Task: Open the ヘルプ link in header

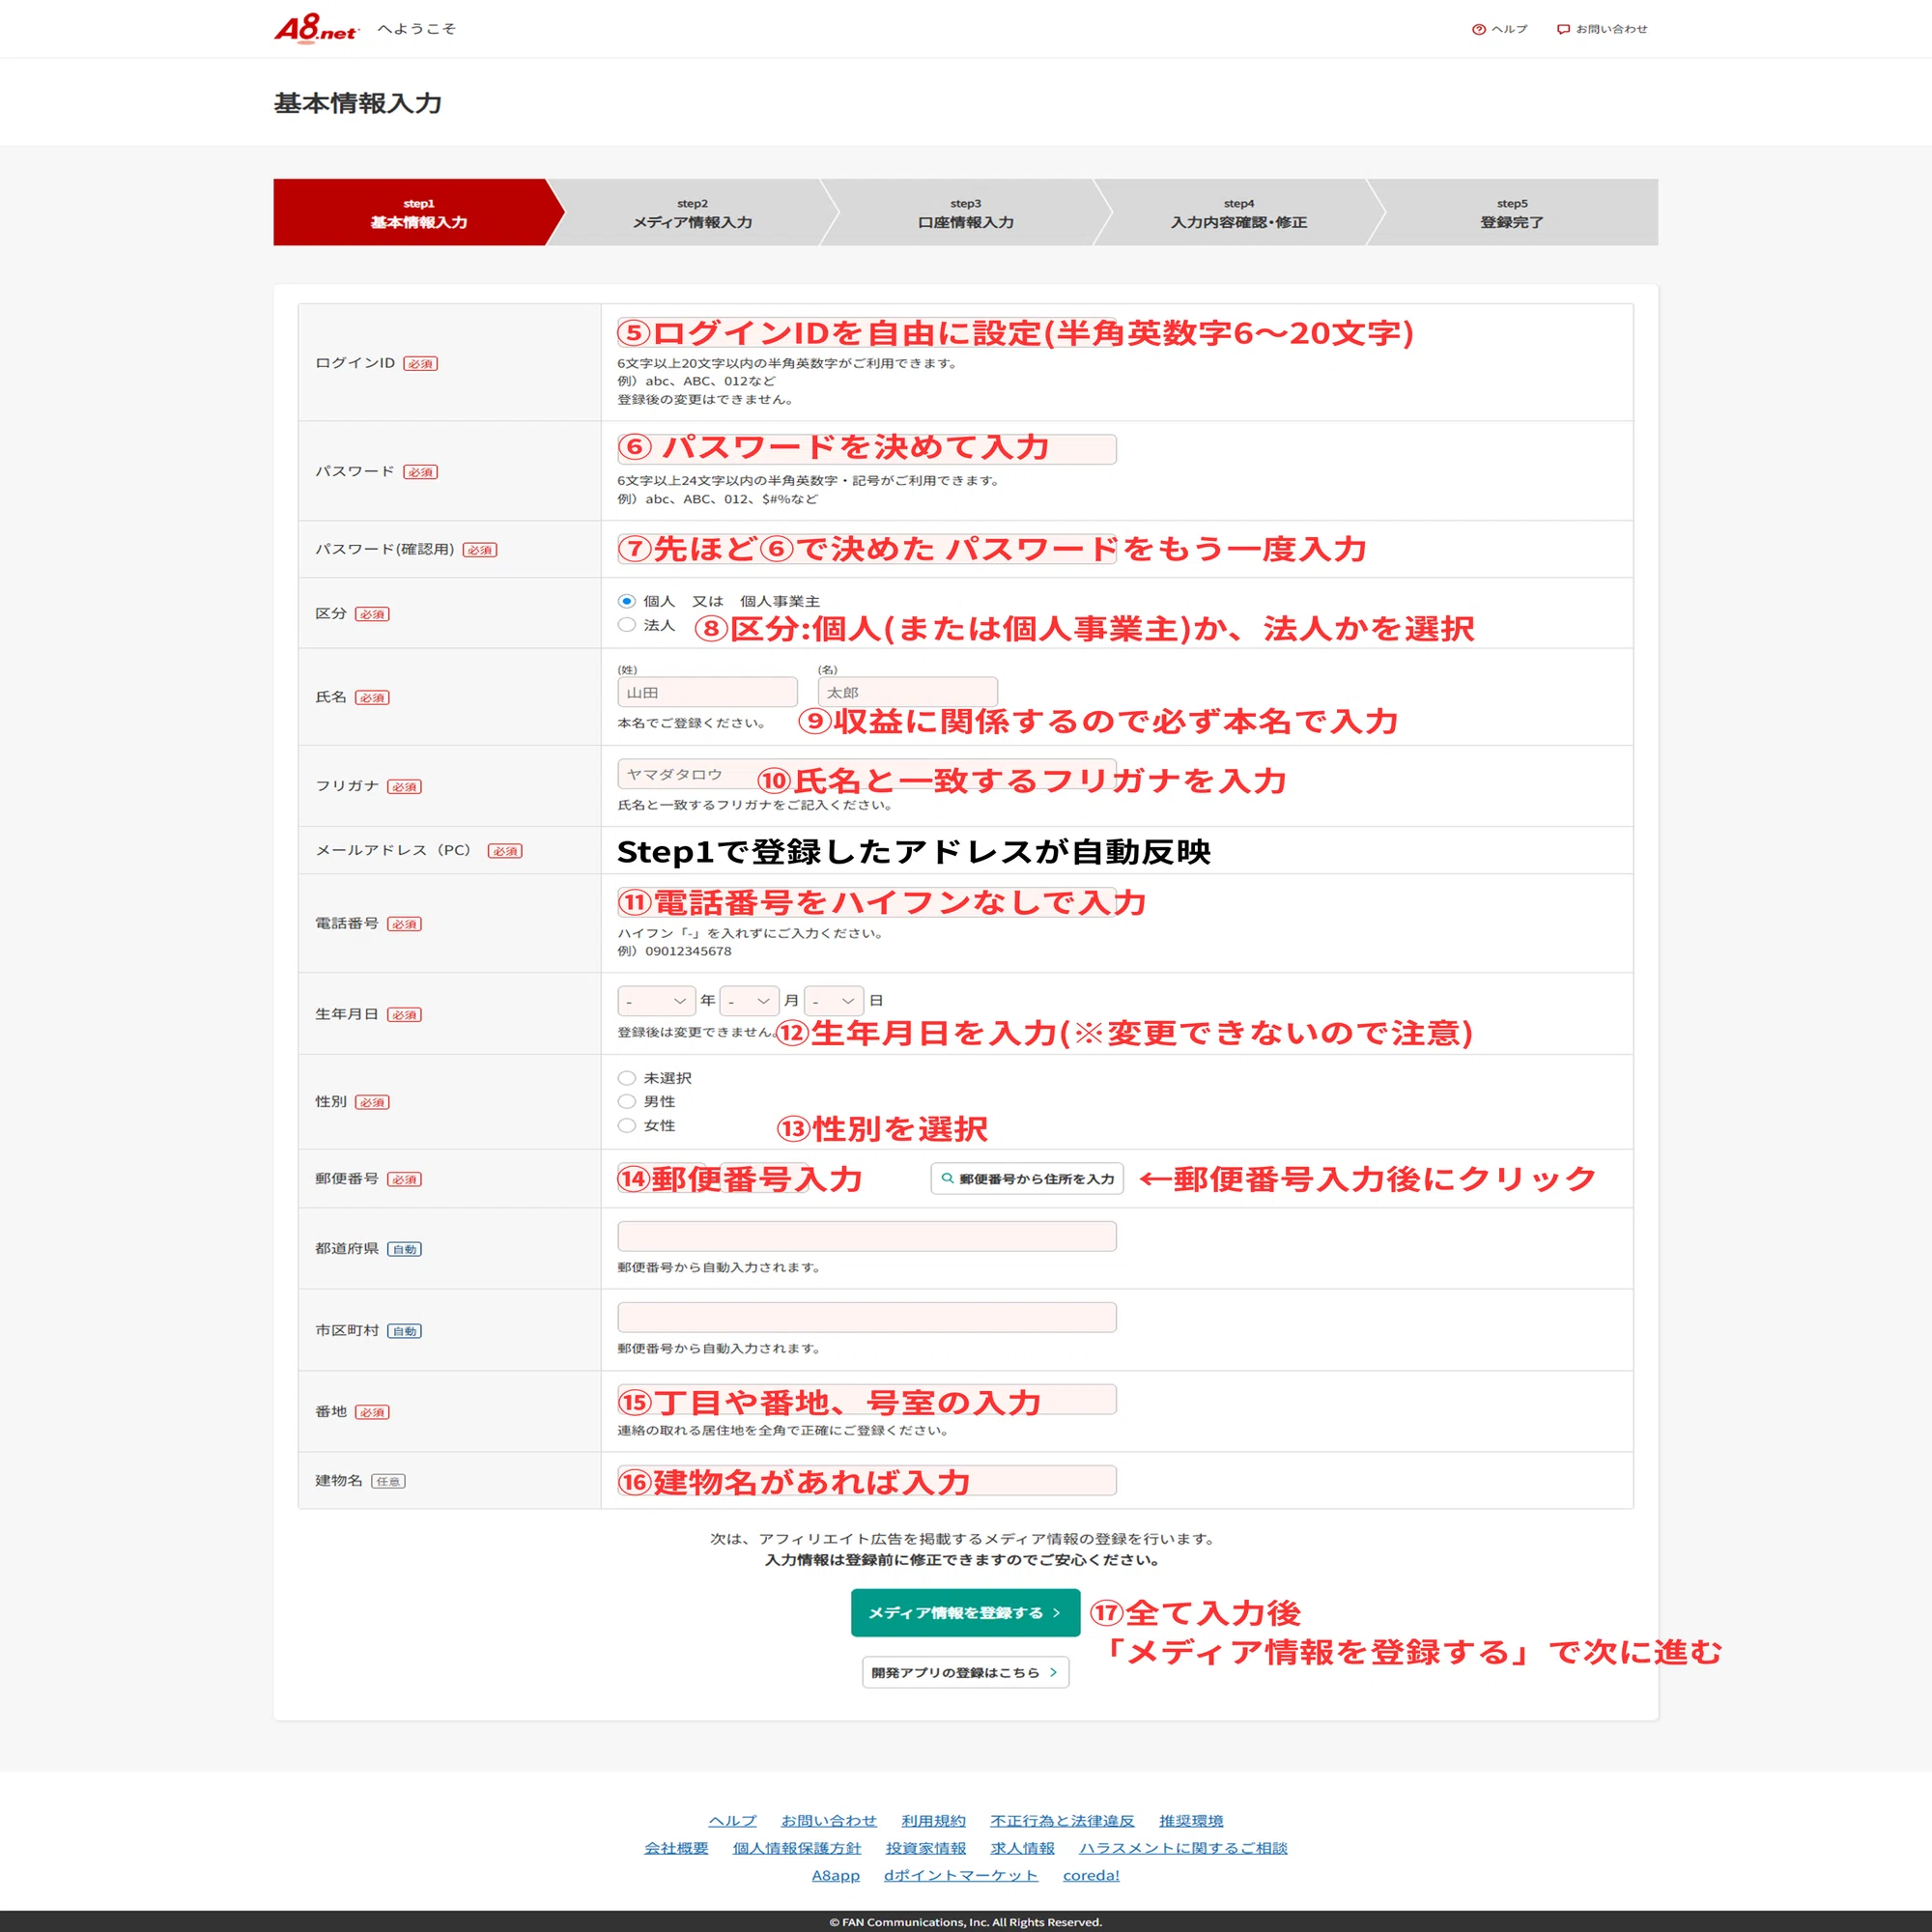Action: pos(1500,29)
